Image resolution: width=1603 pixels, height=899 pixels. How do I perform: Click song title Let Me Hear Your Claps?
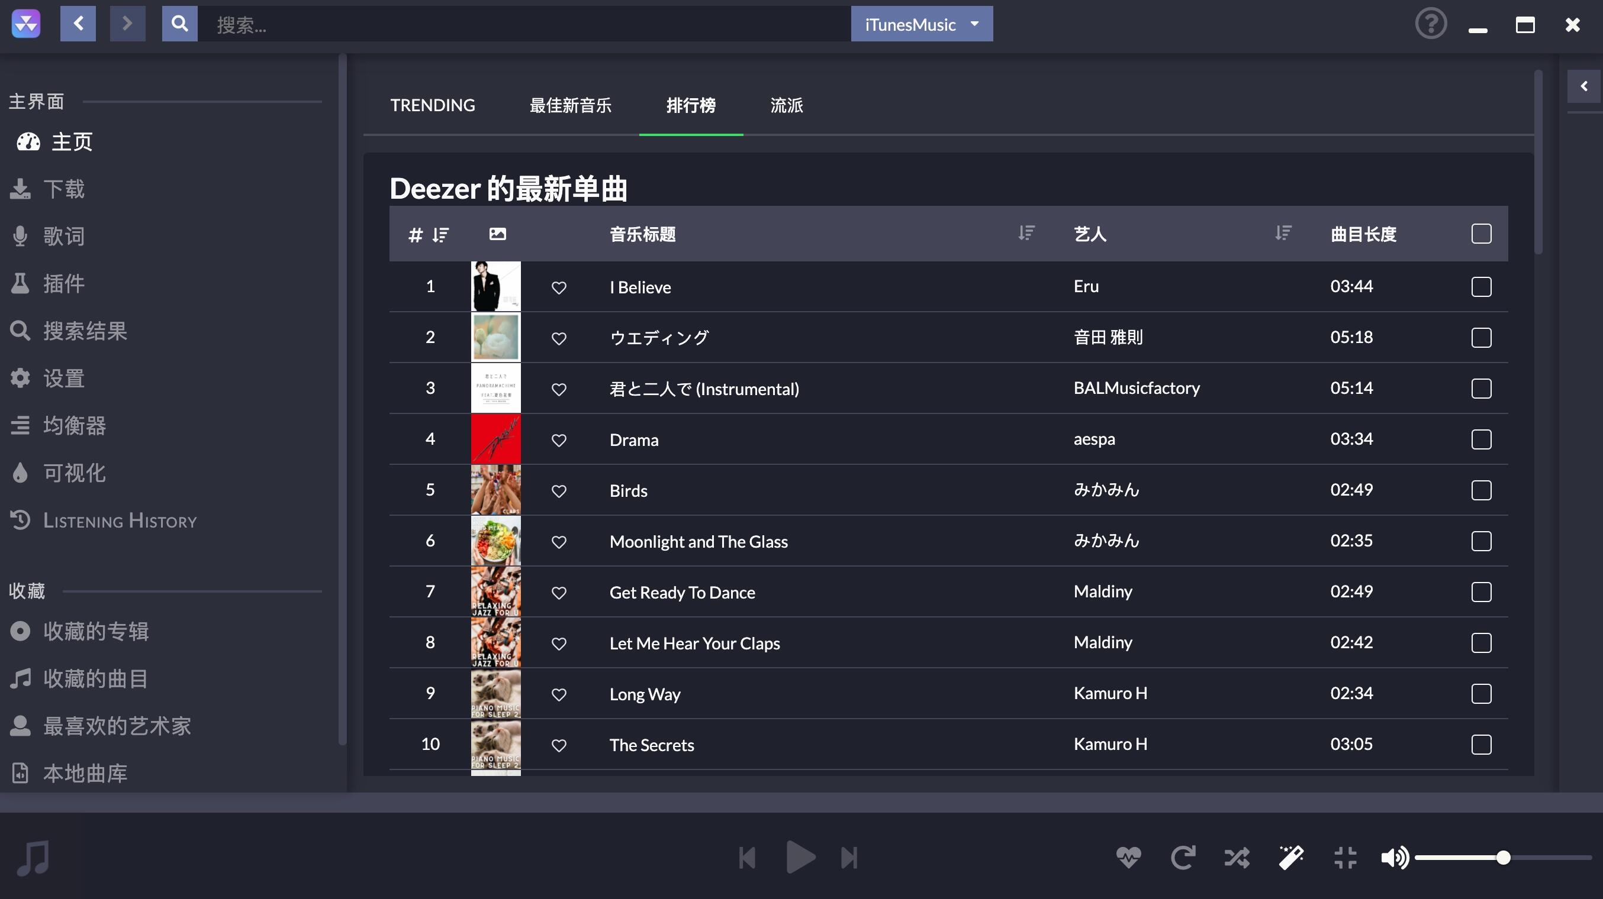pos(694,643)
